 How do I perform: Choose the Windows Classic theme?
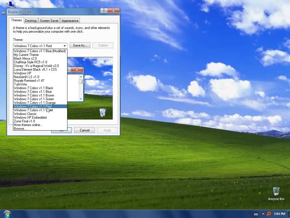click(40, 114)
